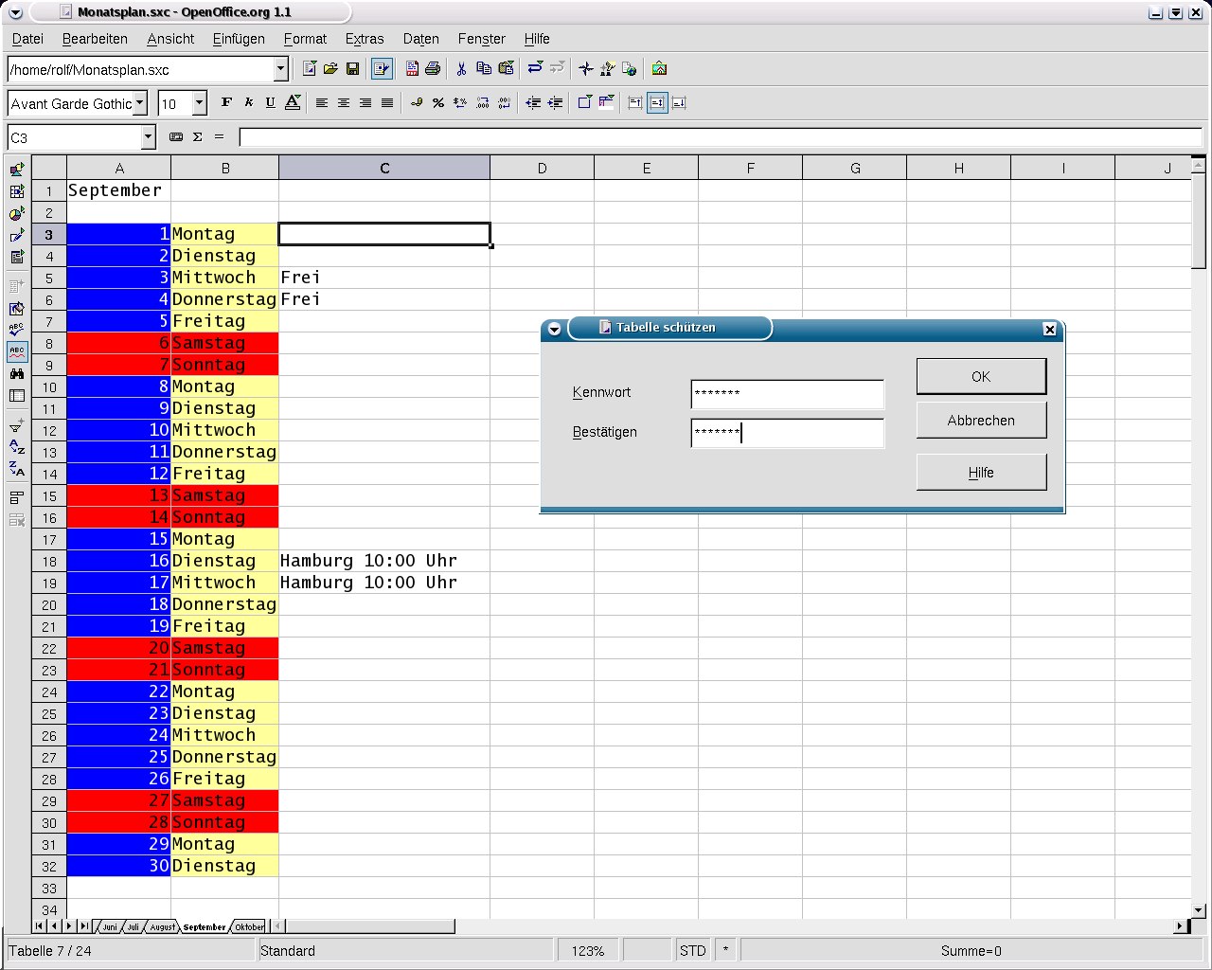Open the font name dropdown
1212x970 pixels.
140,103
